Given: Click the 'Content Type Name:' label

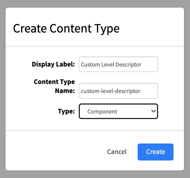Looking at the screenshot, I should coord(54,86).
